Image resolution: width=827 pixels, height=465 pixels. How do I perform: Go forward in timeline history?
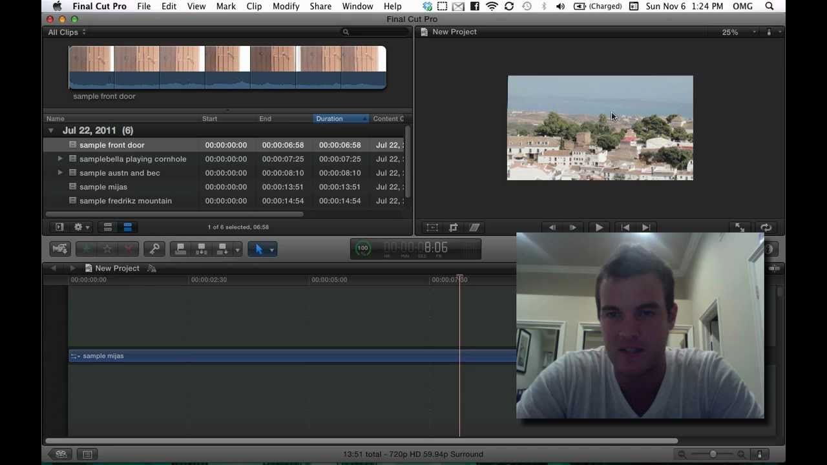72,268
